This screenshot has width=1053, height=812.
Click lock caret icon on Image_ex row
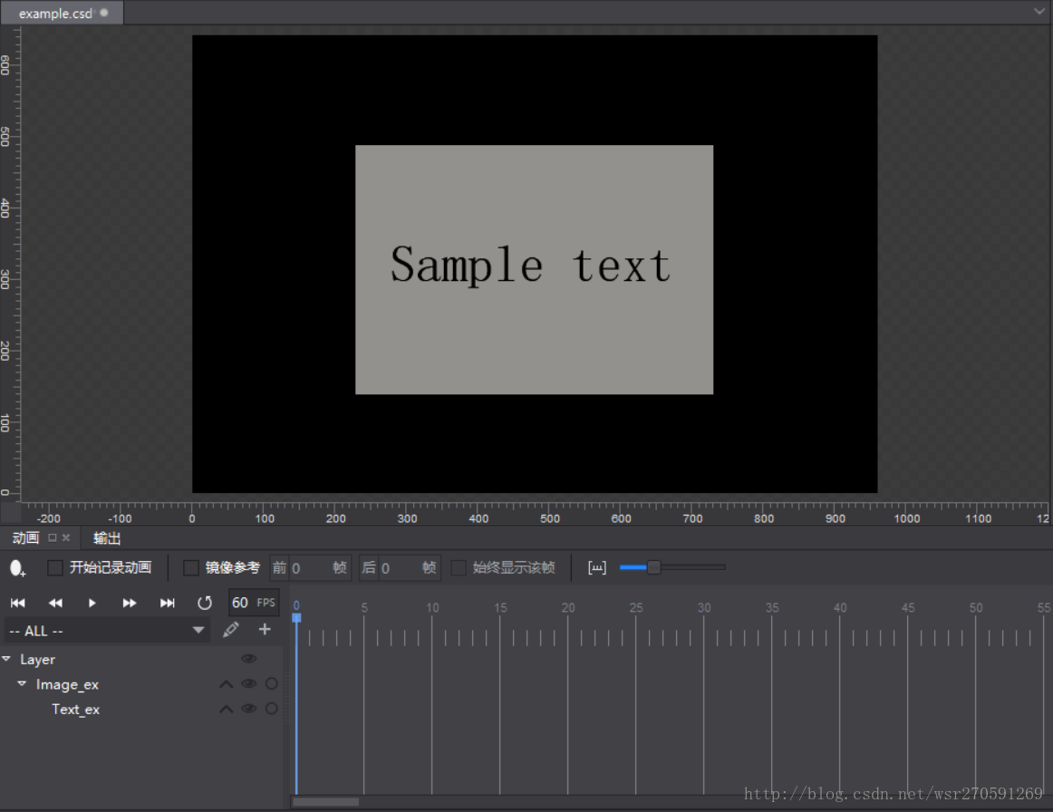click(227, 684)
